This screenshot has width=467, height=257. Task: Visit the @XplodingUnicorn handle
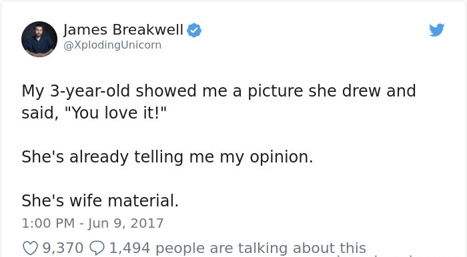[112, 45]
